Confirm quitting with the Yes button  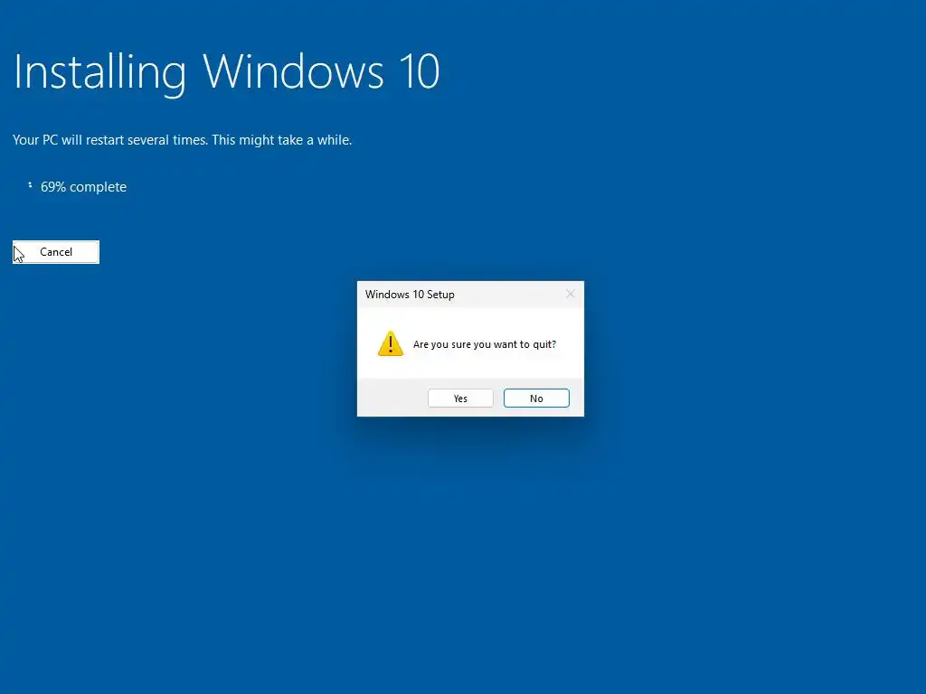(x=460, y=399)
